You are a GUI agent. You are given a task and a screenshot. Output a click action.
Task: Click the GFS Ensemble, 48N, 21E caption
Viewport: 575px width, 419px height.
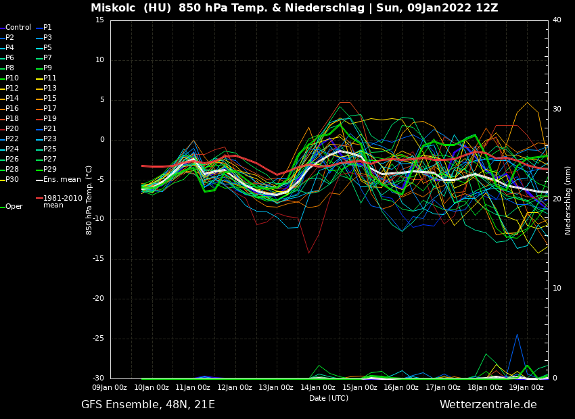148,405
